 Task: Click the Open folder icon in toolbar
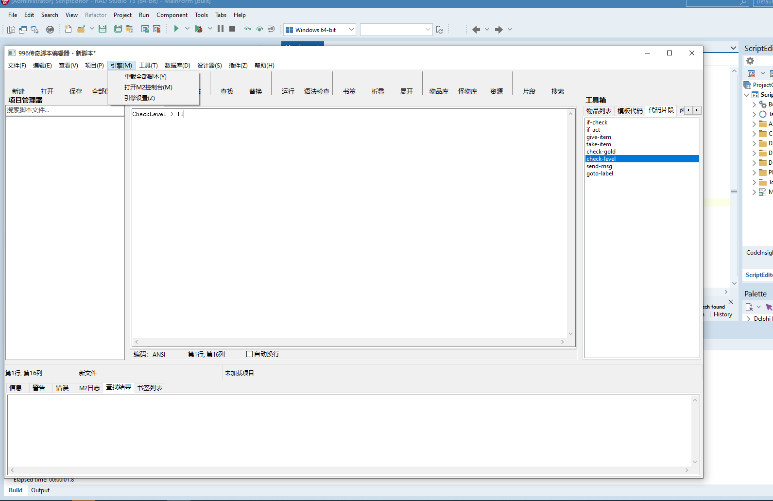coord(81,29)
